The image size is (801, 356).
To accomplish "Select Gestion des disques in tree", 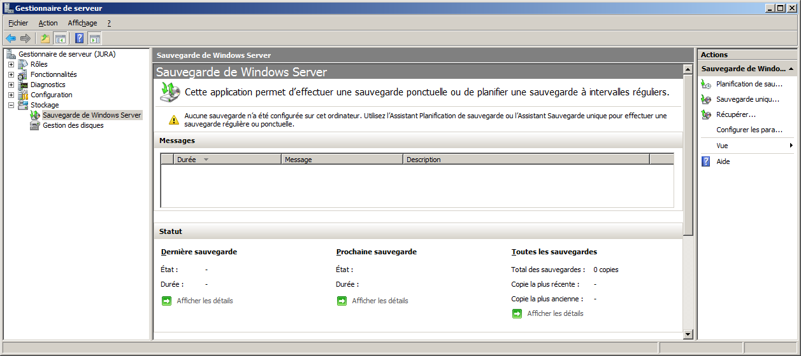I will pos(73,125).
